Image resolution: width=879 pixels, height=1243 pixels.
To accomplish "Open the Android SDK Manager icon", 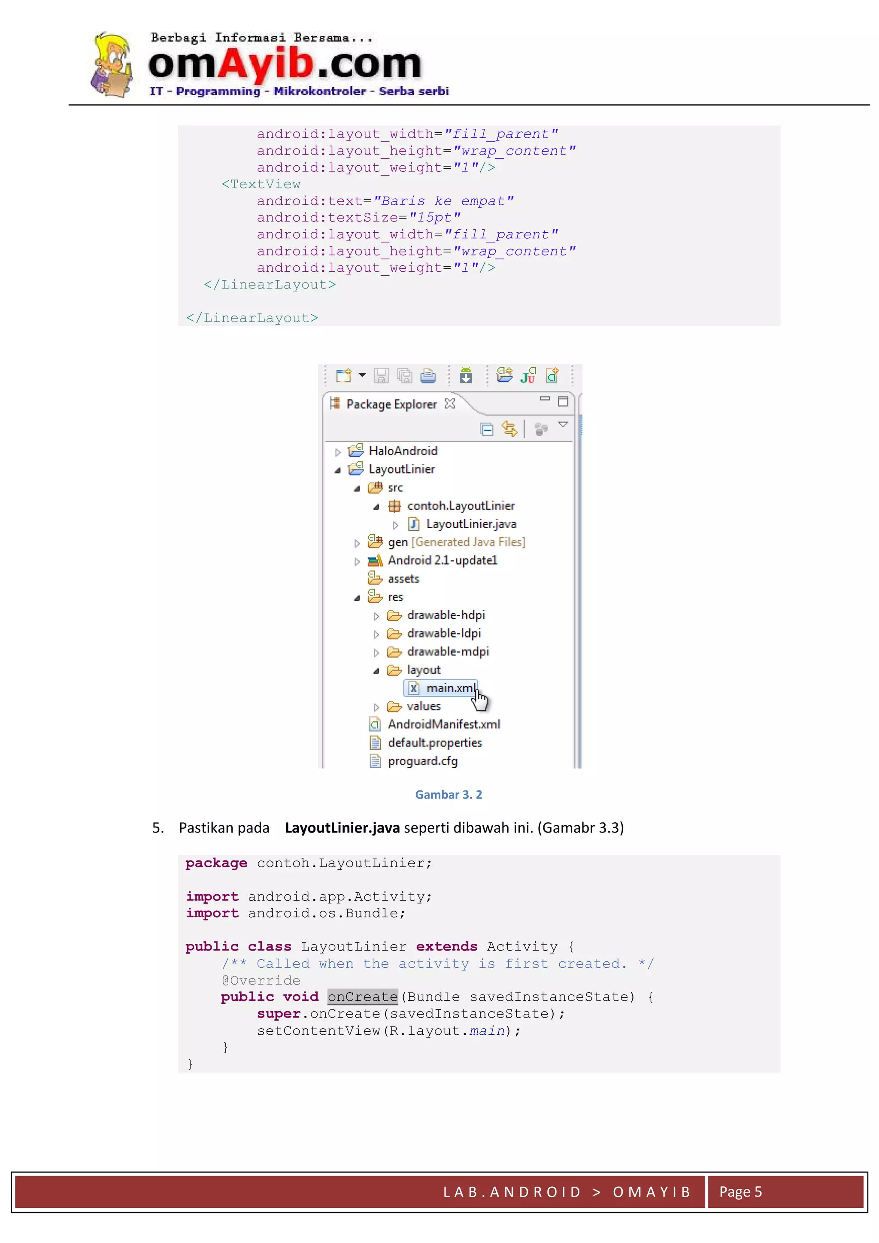I will [466, 375].
